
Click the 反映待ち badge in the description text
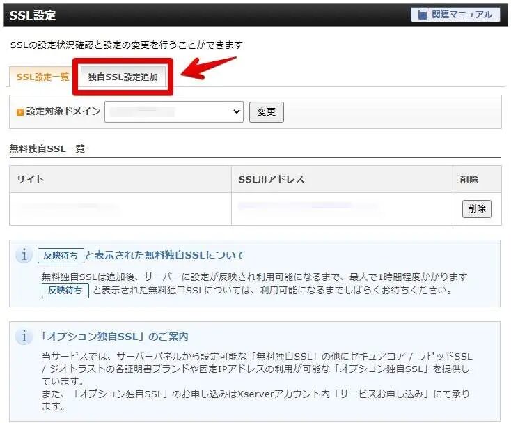click(x=65, y=290)
